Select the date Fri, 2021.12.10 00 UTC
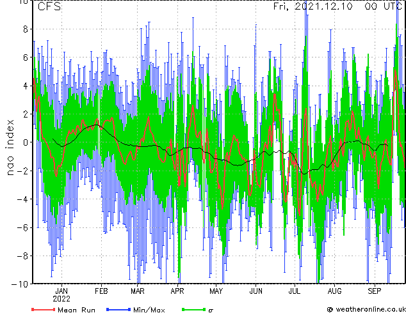The image size is (406, 313). (x=337, y=6)
